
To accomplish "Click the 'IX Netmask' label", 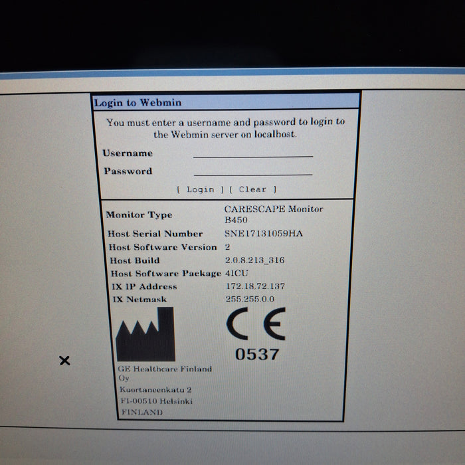I will tap(139, 299).
